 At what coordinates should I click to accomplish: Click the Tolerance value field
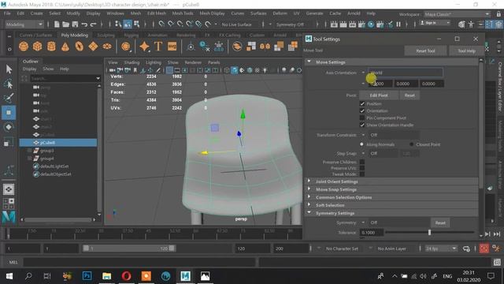[372, 233]
